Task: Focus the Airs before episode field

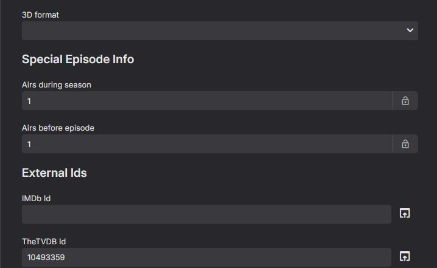Action: click(208, 144)
